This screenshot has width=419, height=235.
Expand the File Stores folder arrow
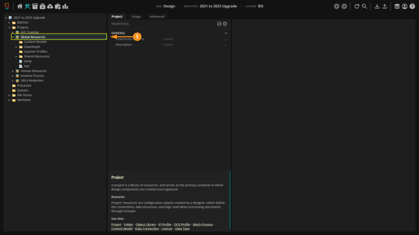point(9,95)
